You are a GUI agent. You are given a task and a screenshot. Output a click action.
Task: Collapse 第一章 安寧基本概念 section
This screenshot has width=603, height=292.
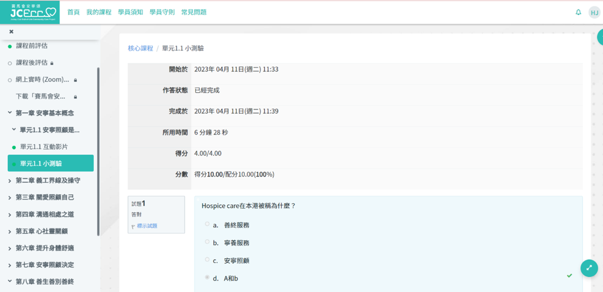pos(10,113)
